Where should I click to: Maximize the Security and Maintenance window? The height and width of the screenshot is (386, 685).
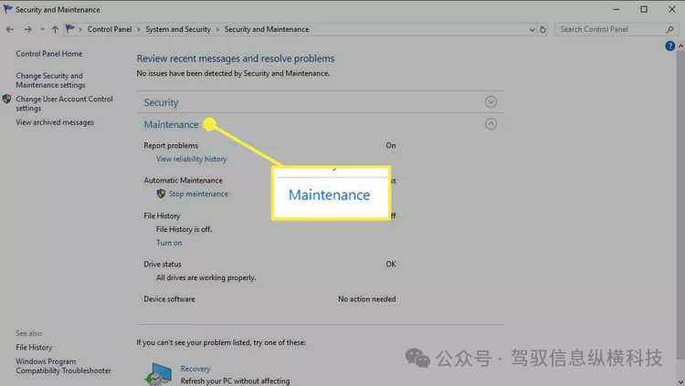click(644, 9)
